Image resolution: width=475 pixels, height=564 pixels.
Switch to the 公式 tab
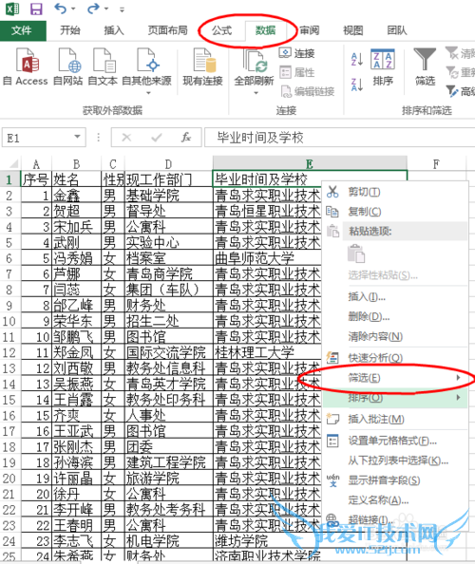pyautogui.click(x=221, y=30)
